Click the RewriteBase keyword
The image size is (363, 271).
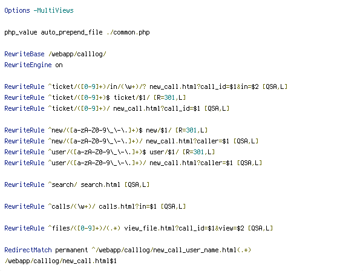click(x=24, y=54)
